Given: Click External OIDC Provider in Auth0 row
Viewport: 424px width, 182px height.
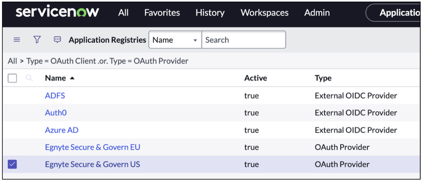Looking at the screenshot, I should (356, 113).
